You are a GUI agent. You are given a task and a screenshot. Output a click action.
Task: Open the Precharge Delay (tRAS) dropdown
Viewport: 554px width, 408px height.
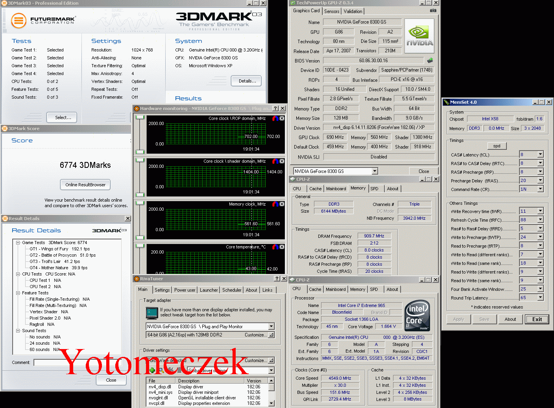pyautogui.click(x=541, y=180)
